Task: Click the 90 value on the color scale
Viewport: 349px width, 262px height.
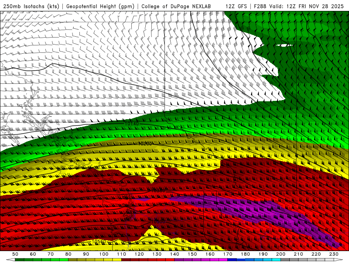Action: [x=86, y=254]
